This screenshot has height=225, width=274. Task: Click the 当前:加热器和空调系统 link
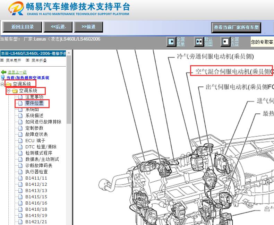(28, 78)
